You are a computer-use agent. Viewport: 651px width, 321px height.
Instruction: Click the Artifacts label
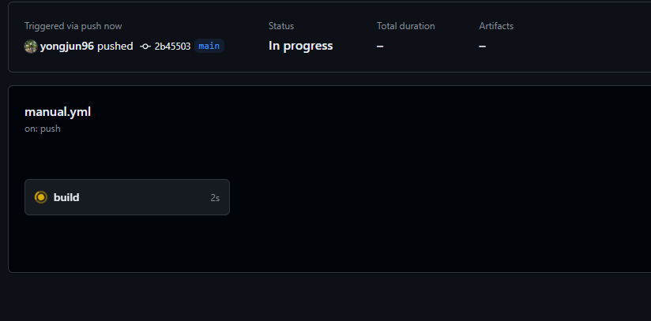click(496, 26)
